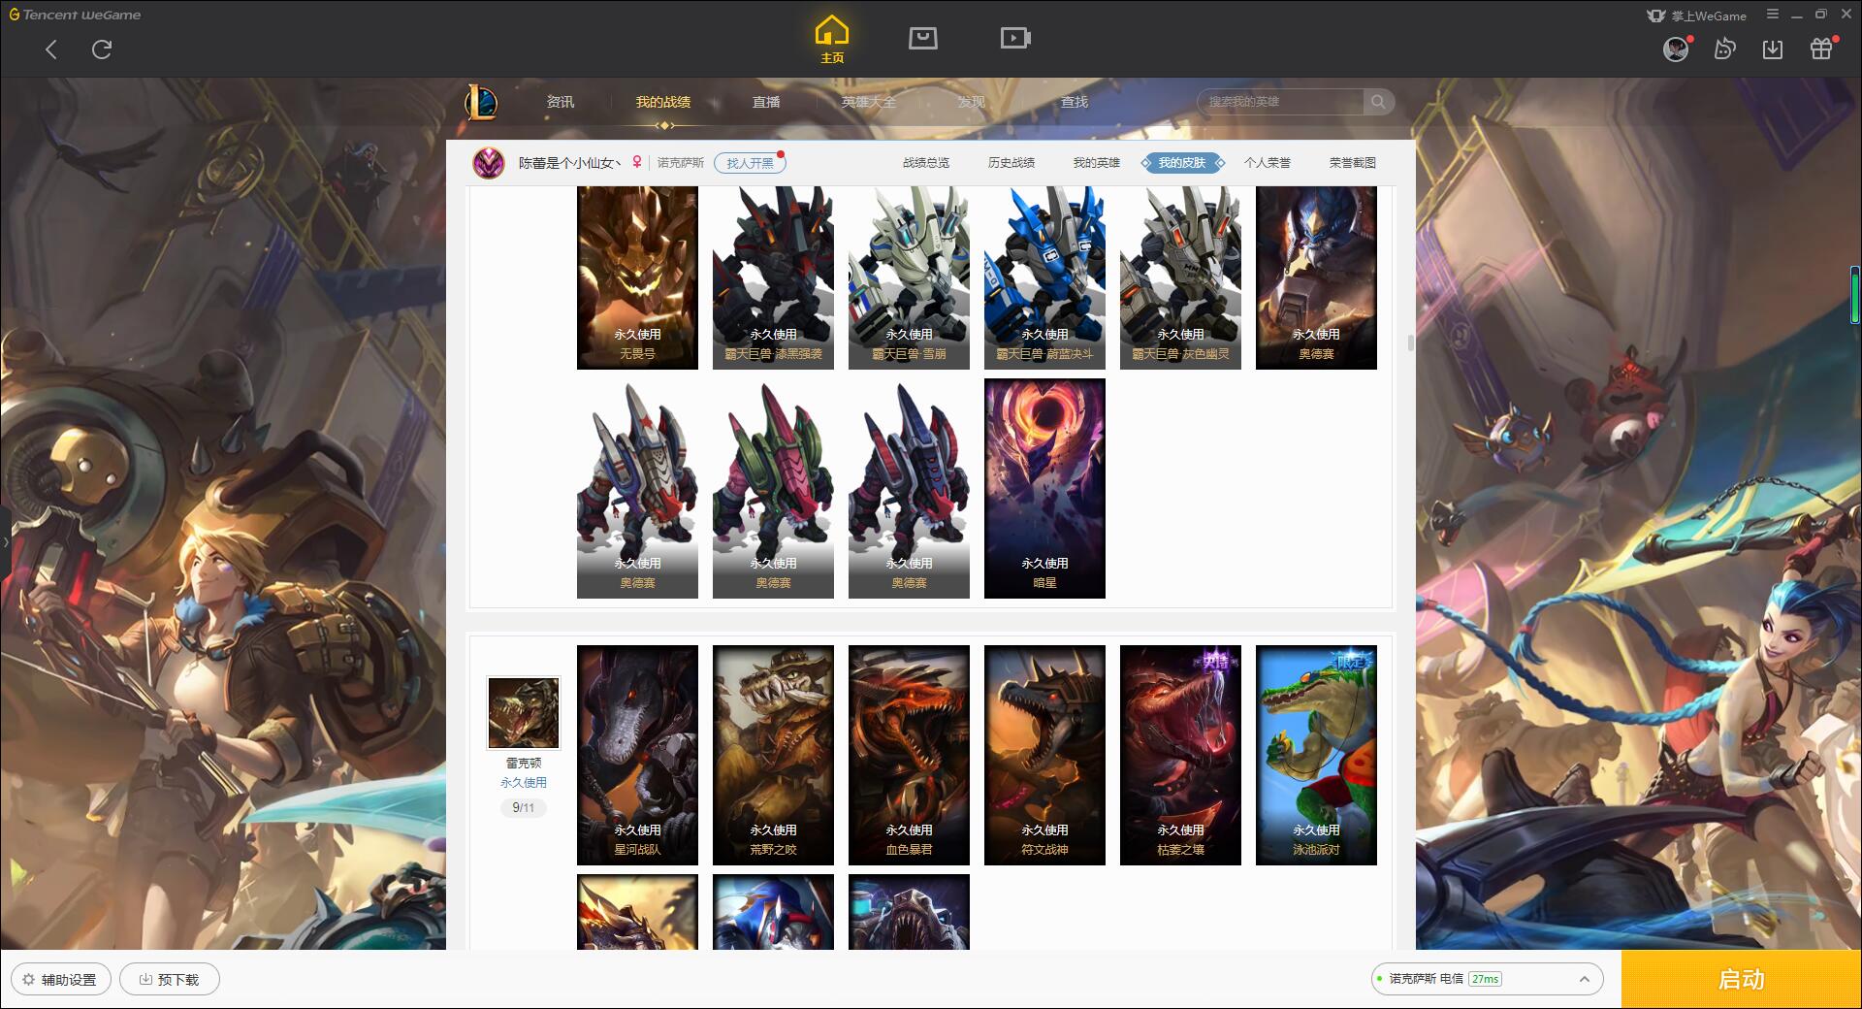Image resolution: width=1862 pixels, height=1009 pixels.
Task: Open the download manager icon
Action: [1773, 49]
